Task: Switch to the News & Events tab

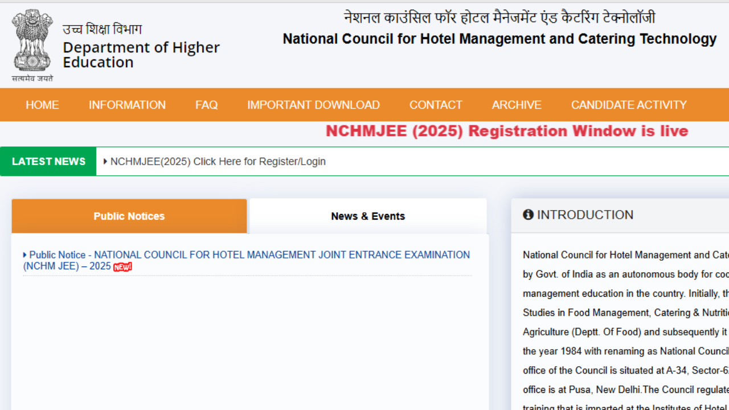Action: (x=368, y=216)
